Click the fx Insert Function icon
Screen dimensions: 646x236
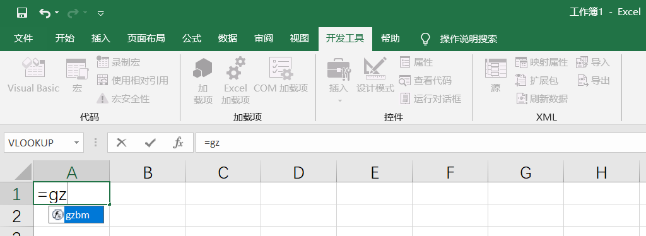tap(178, 143)
